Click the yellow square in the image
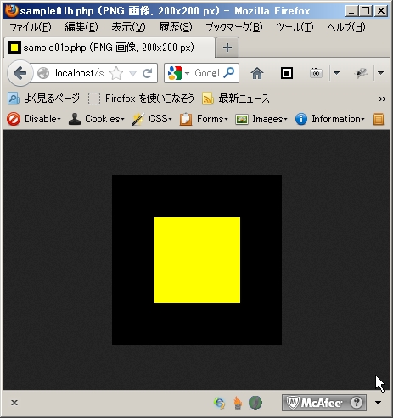The height and width of the screenshot is (418, 393). tap(197, 260)
